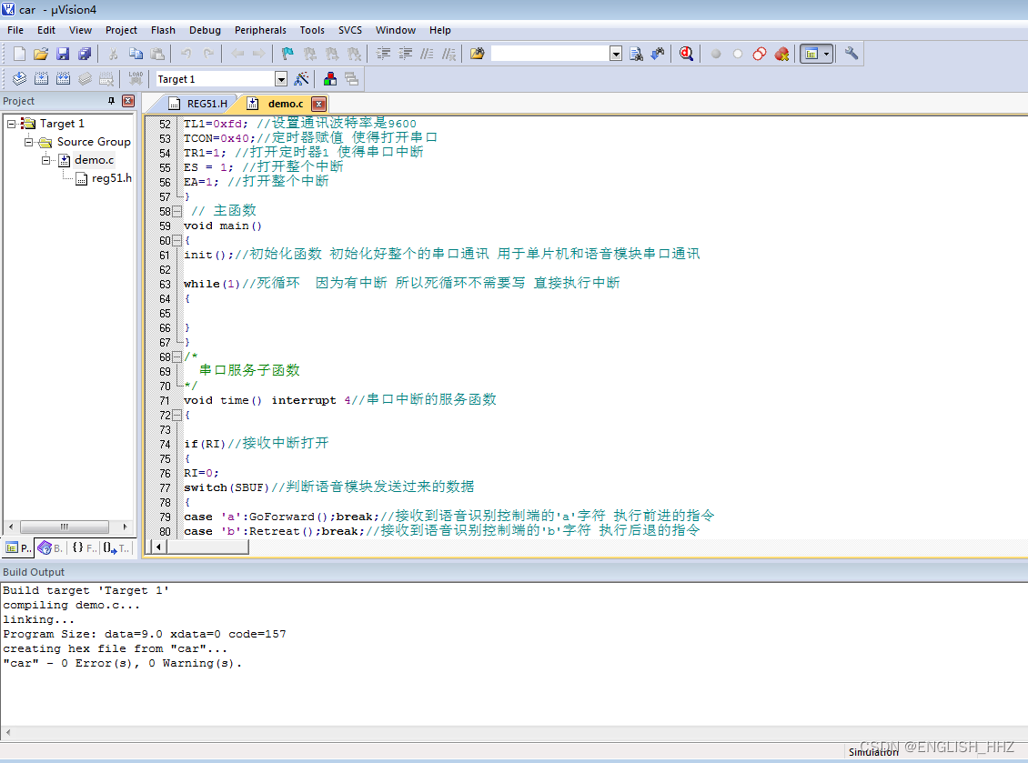The width and height of the screenshot is (1028, 763).
Task: Click Build Output scrollbar left arrow
Action: 8,732
